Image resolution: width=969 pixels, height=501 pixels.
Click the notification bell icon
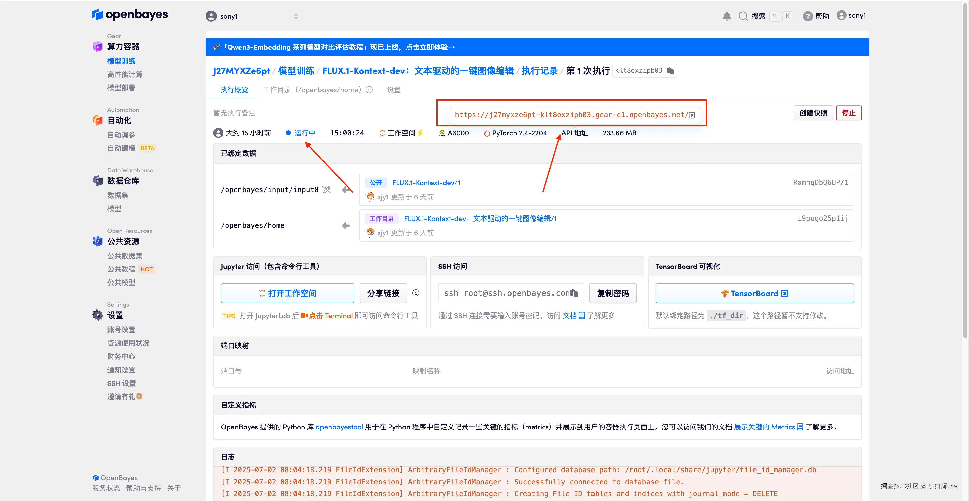tap(726, 16)
